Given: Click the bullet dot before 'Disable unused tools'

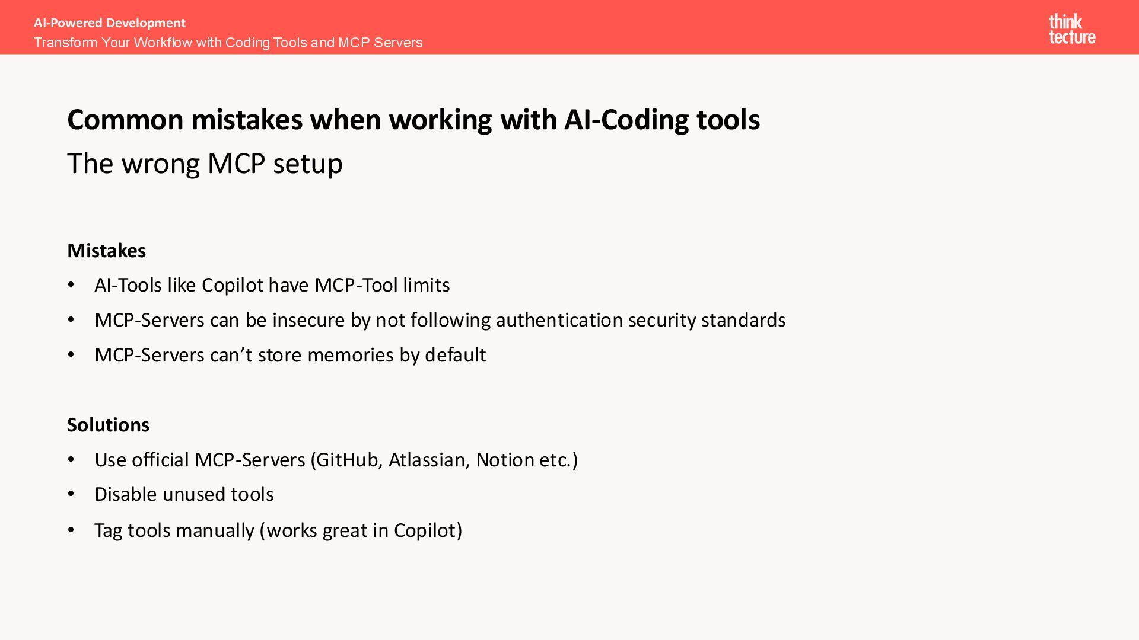Looking at the screenshot, I should click(x=71, y=494).
